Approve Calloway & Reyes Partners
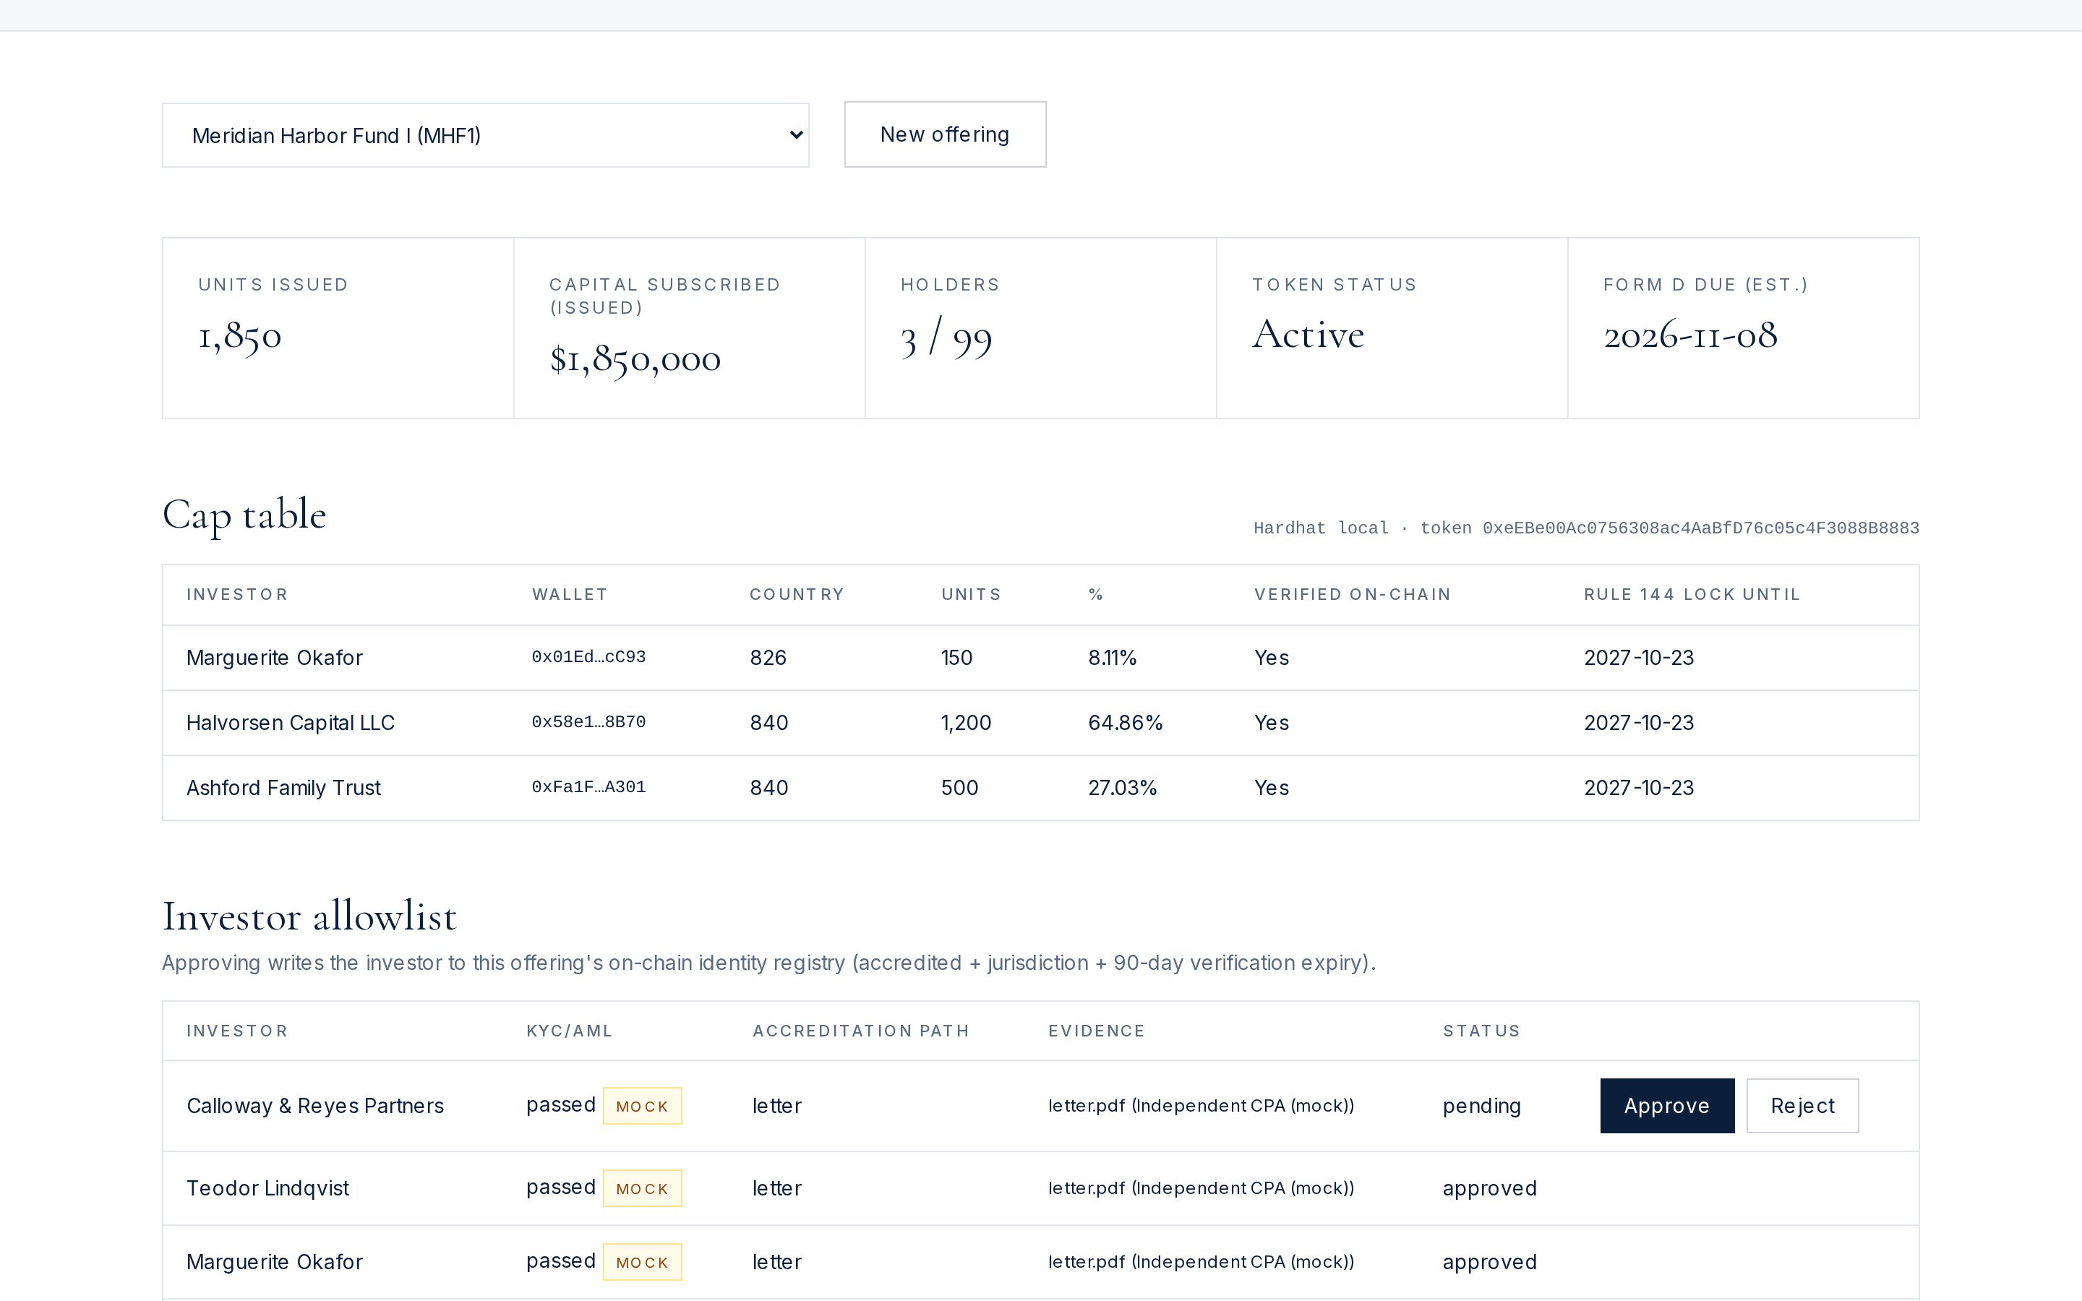Viewport: 2082px width, 1301px height. (1666, 1106)
